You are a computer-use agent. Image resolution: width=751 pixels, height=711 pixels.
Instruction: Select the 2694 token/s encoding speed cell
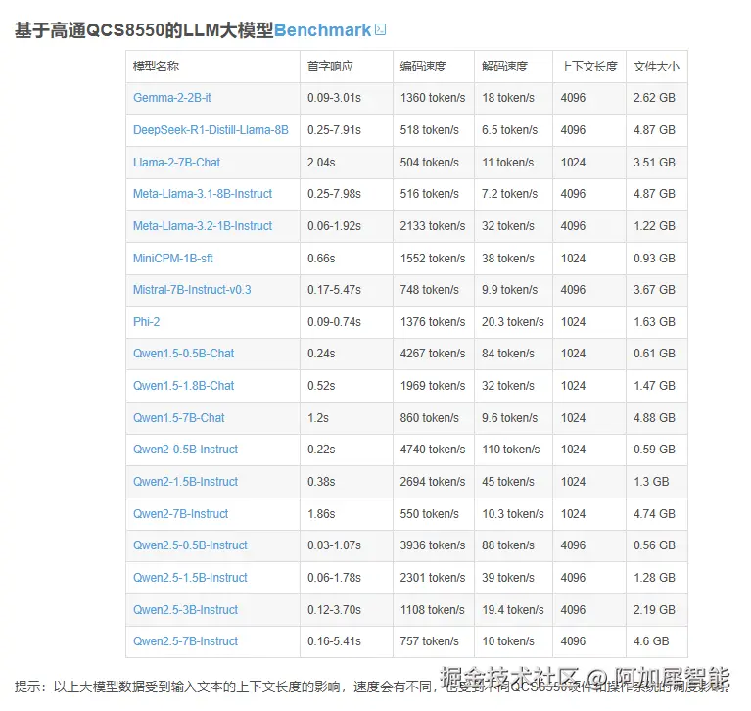(x=434, y=482)
